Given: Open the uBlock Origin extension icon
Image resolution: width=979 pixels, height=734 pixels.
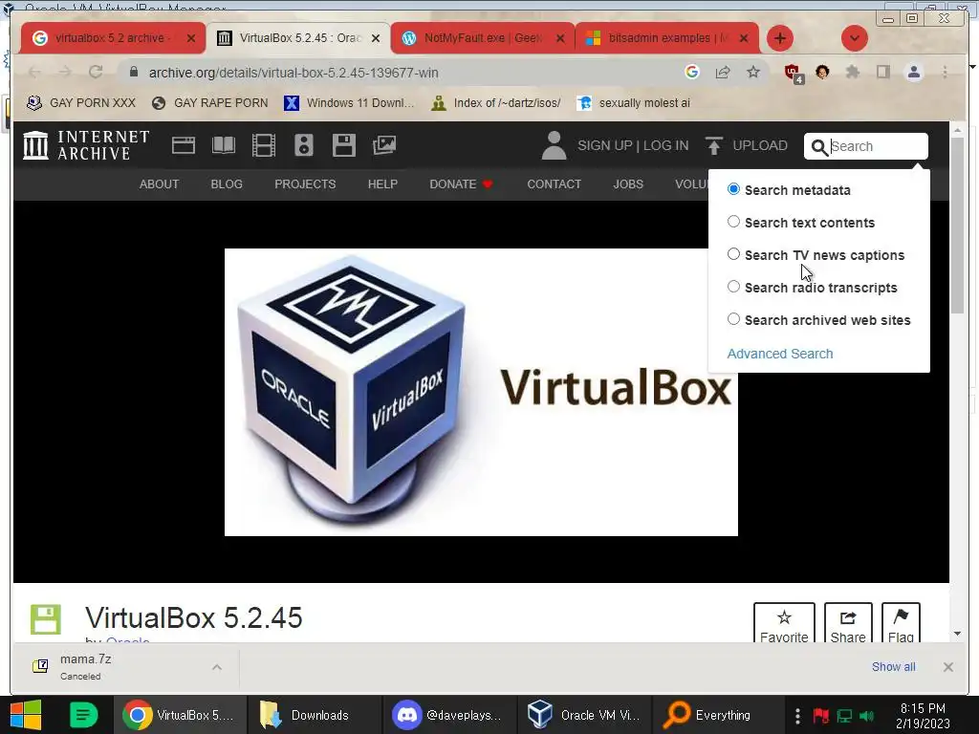Looking at the screenshot, I should tap(793, 74).
